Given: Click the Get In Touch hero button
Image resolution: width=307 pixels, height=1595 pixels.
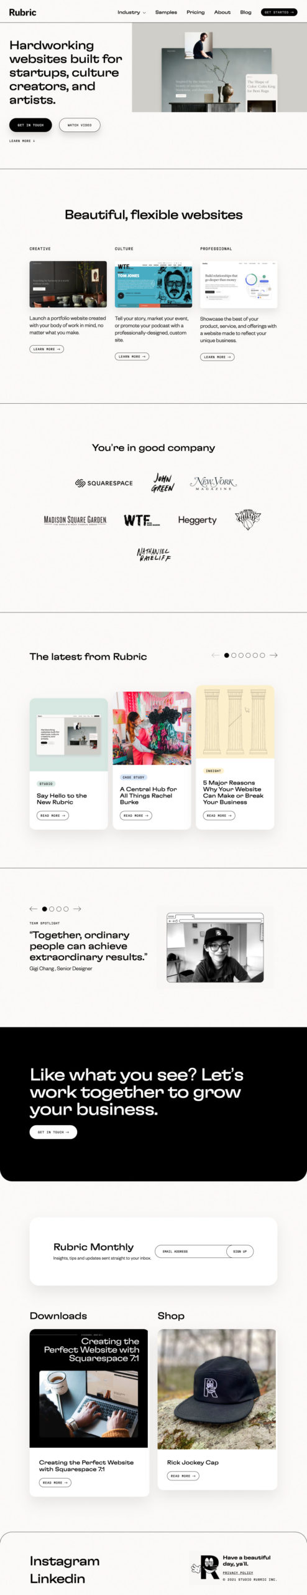Looking at the screenshot, I should 30,125.
